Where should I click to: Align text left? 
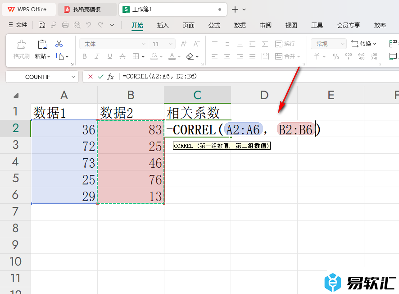click(x=214, y=56)
